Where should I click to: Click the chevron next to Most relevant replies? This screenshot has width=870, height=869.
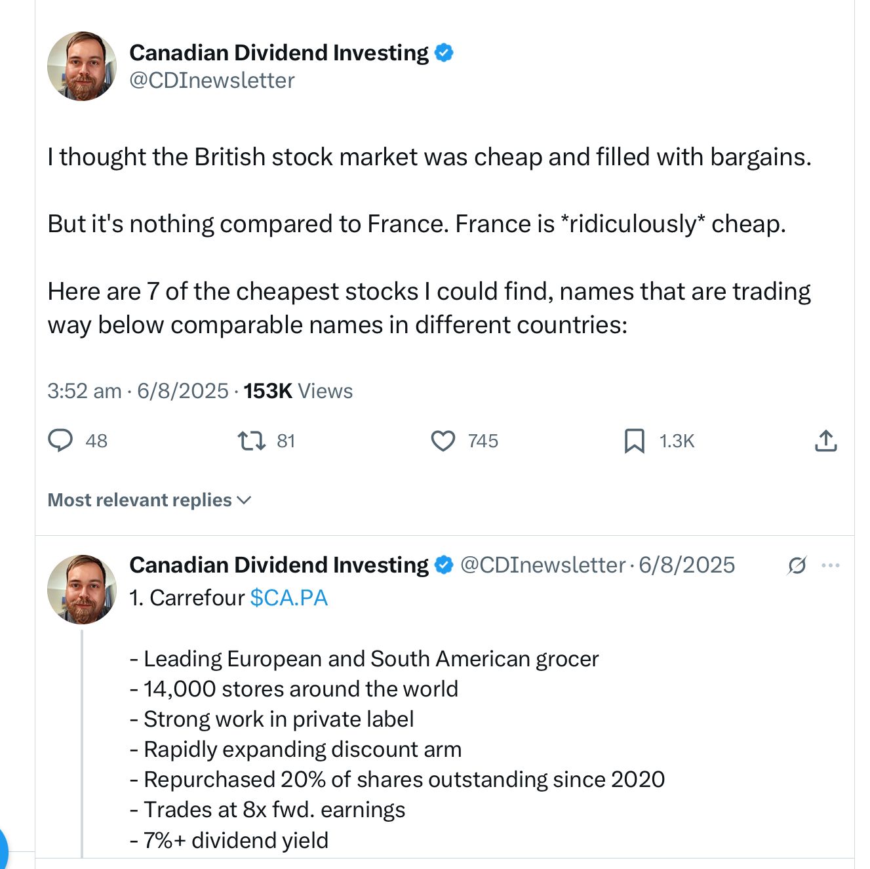click(244, 500)
